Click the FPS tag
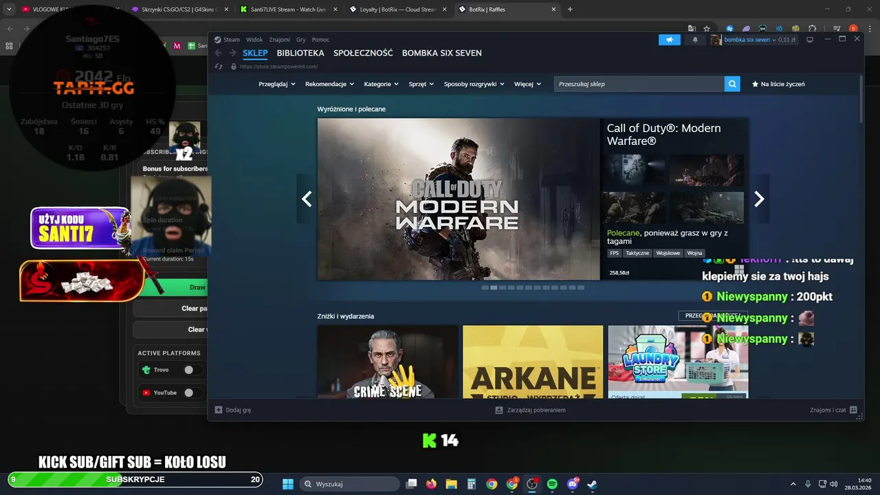 tap(614, 253)
